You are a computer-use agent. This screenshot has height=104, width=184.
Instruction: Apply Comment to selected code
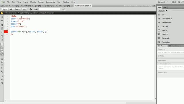(2, 59)
